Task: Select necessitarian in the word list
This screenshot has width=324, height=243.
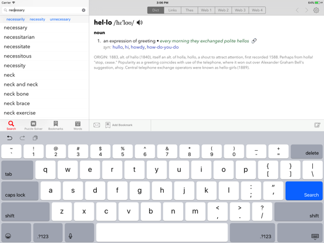Action: [x=45, y=37]
